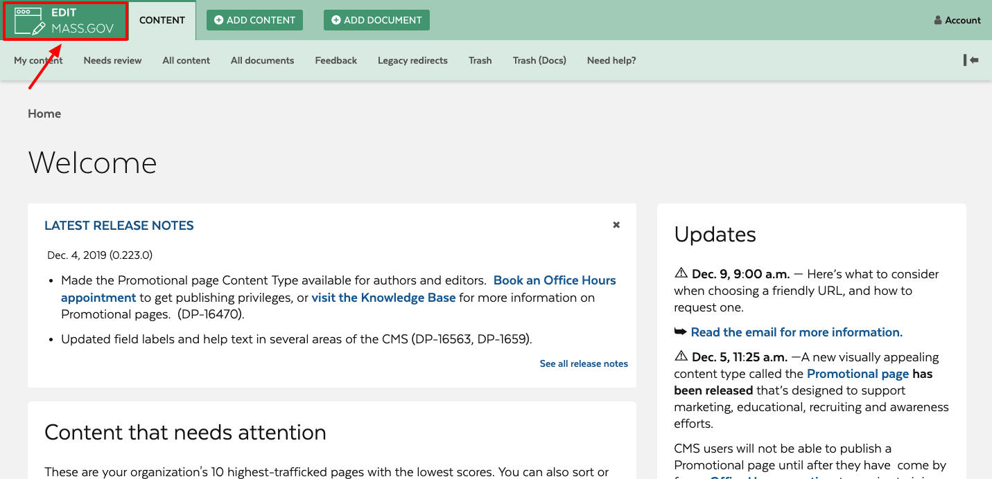Open the Content tab
Image resolution: width=992 pixels, height=479 pixels.
(162, 20)
